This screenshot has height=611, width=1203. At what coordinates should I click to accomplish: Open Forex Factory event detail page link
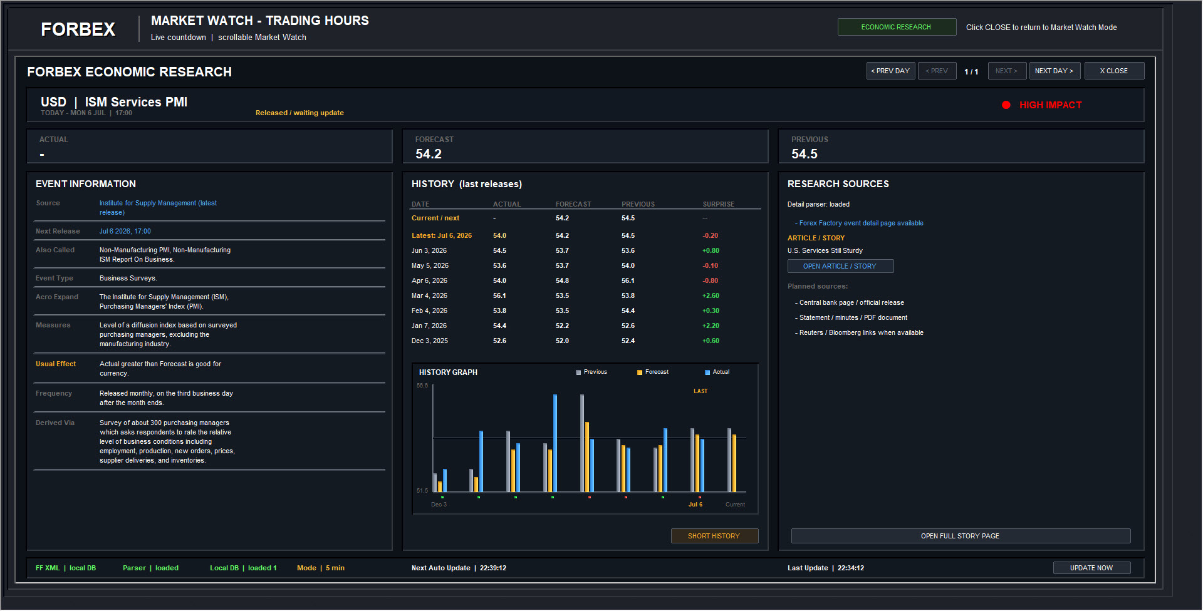pyautogui.click(x=859, y=223)
